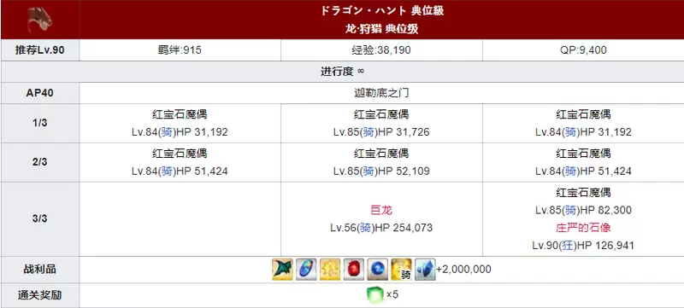Open the blue crystal shard loot icon
This screenshot has width=684, height=308.
tap(425, 270)
